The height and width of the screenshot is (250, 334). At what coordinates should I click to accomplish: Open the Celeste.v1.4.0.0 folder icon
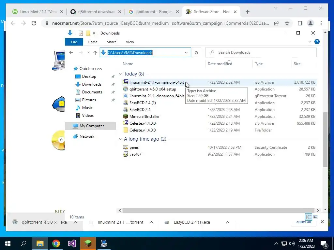[126, 130]
